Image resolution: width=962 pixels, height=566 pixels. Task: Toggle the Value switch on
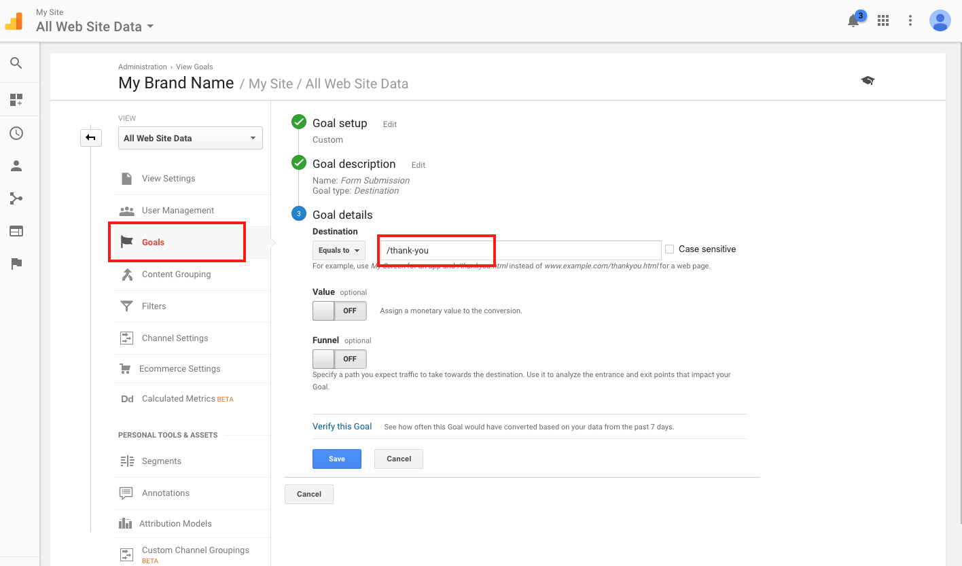(x=339, y=311)
